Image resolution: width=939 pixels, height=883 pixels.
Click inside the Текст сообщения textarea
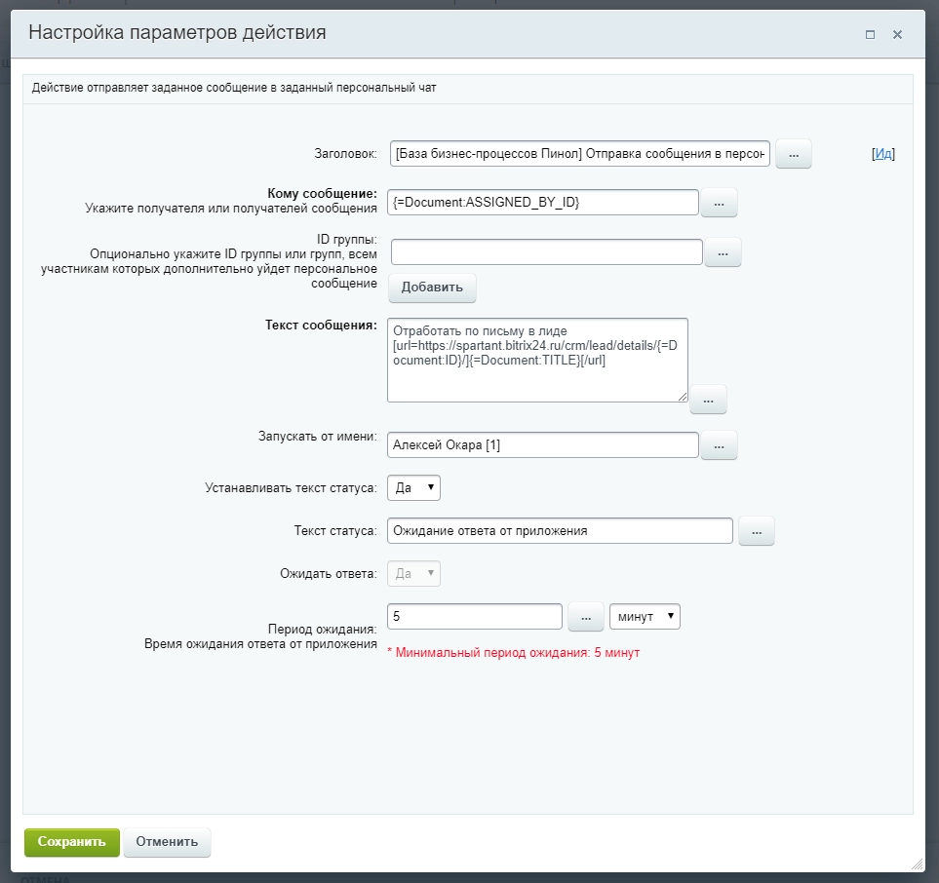[536, 360]
